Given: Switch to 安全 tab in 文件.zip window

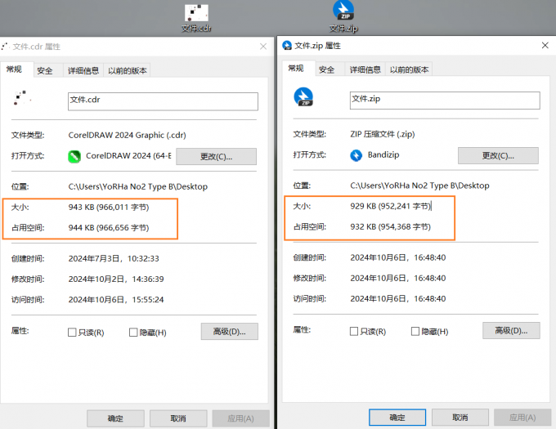Looking at the screenshot, I should 326,69.
